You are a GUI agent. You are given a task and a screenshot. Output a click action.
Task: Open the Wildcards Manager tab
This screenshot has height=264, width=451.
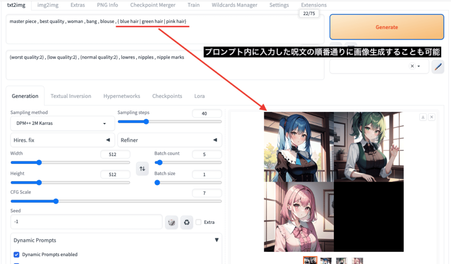point(234,5)
